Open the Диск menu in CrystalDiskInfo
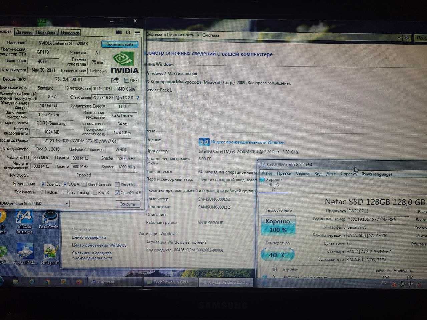This screenshot has height=320, width=427. pos(331,174)
